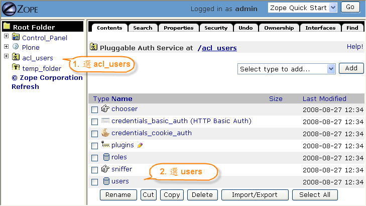This screenshot has height=206, width=366.
Task: Open the Interfaces tab
Action: (x=320, y=28)
